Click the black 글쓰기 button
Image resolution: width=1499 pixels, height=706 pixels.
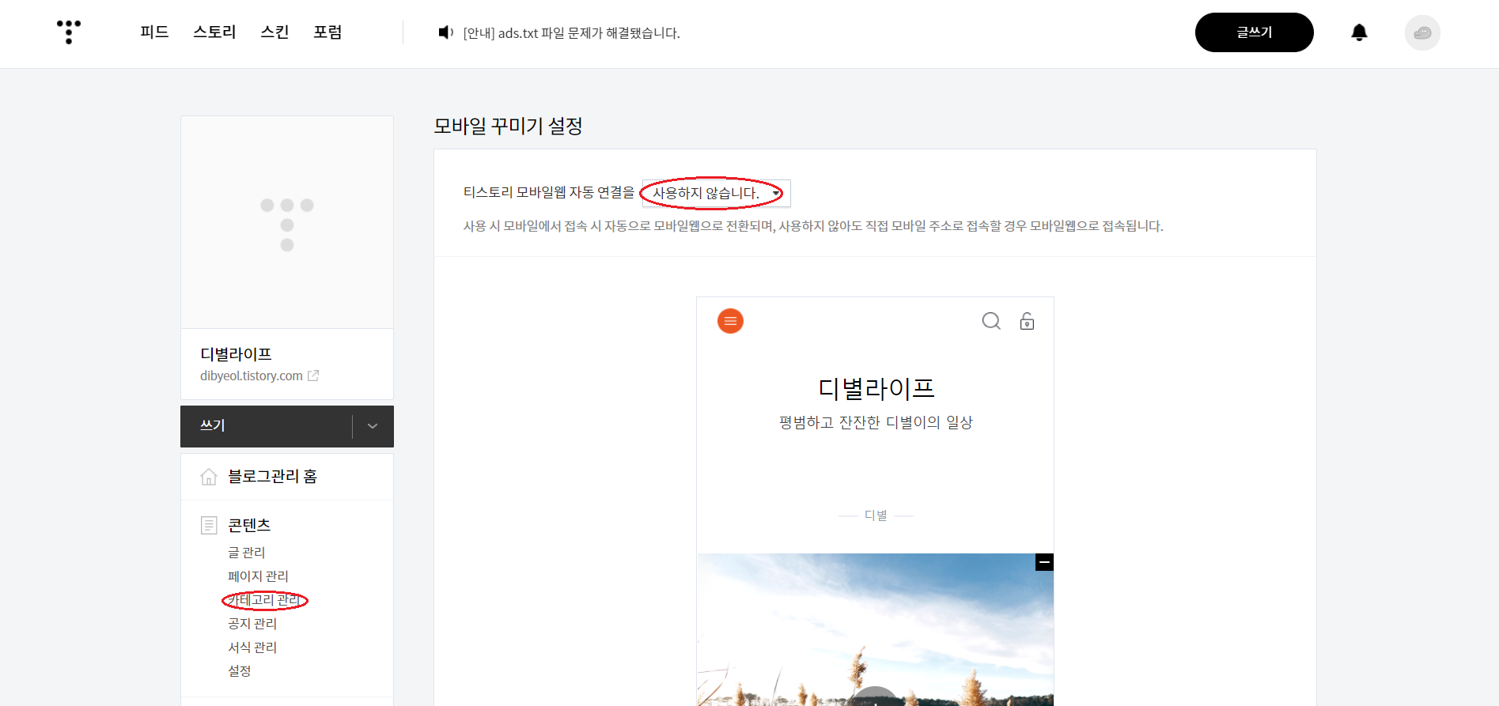pos(1255,32)
